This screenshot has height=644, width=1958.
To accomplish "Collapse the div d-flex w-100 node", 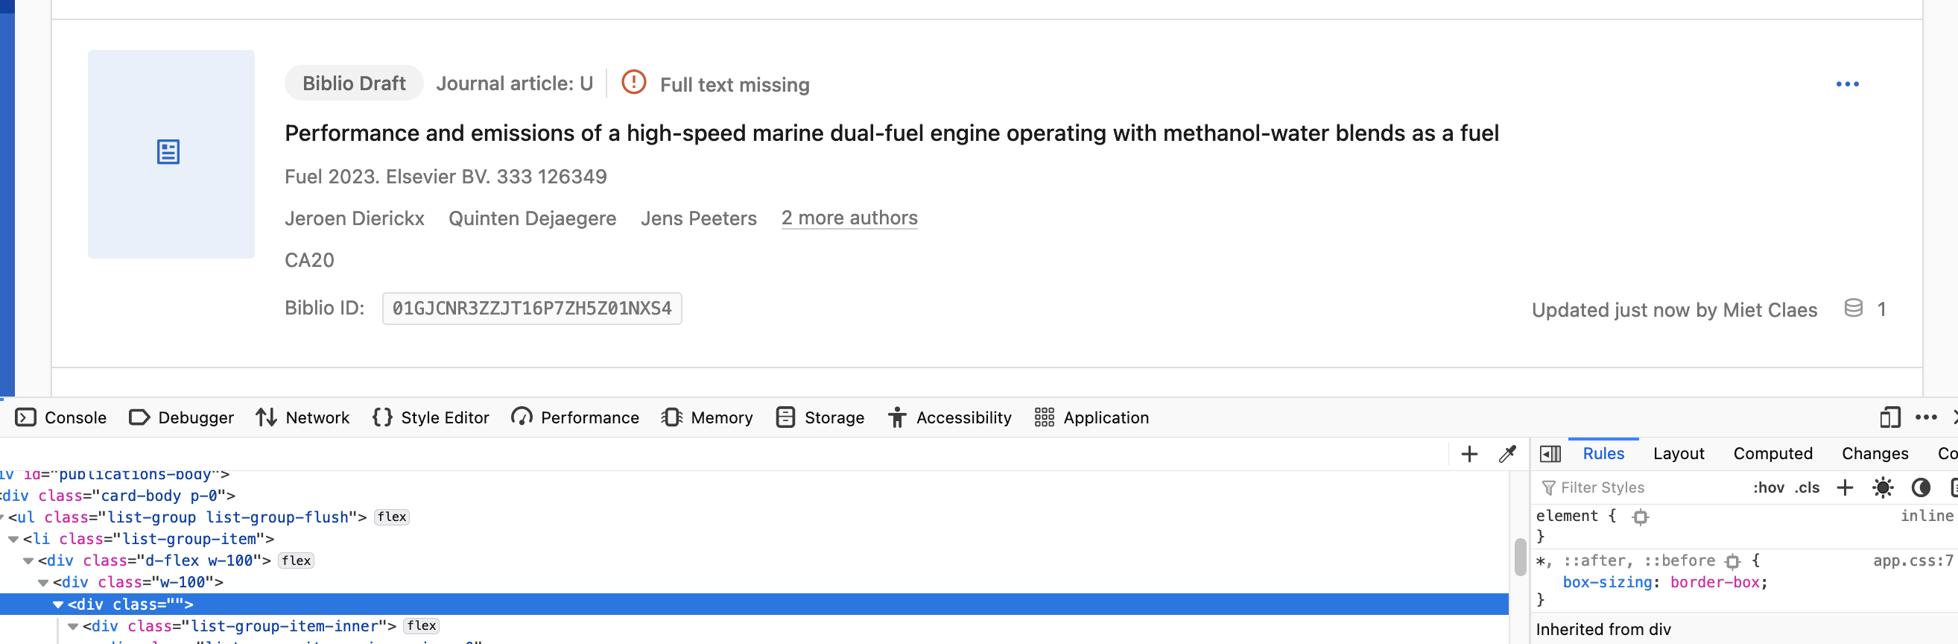I will 28,561.
